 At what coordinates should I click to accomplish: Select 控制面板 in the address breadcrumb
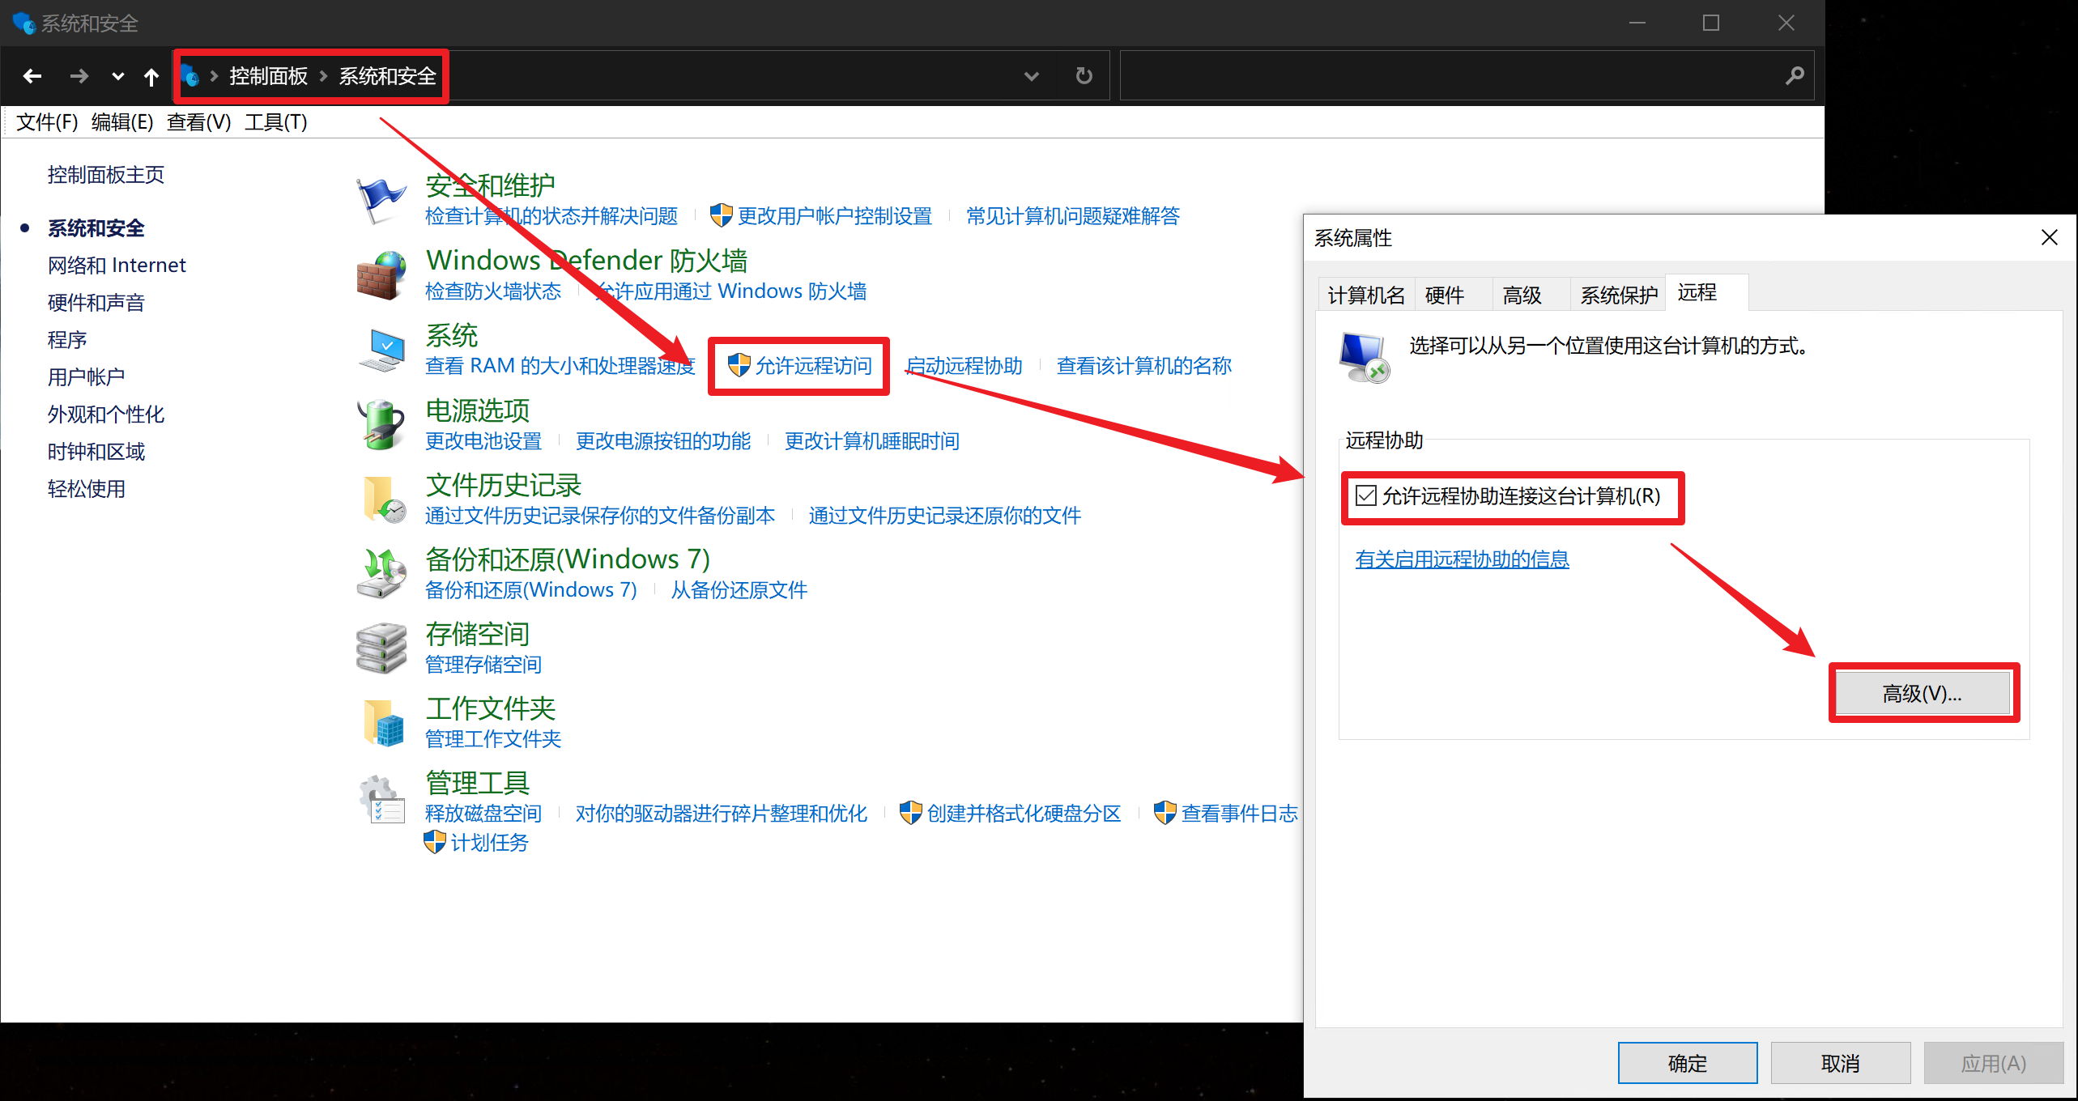coord(268,76)
